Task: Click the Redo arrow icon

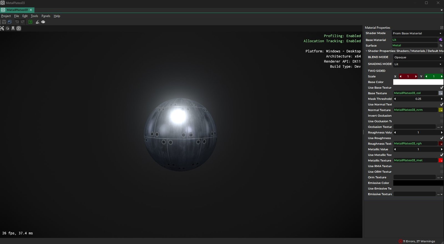Action: [23, 22]
